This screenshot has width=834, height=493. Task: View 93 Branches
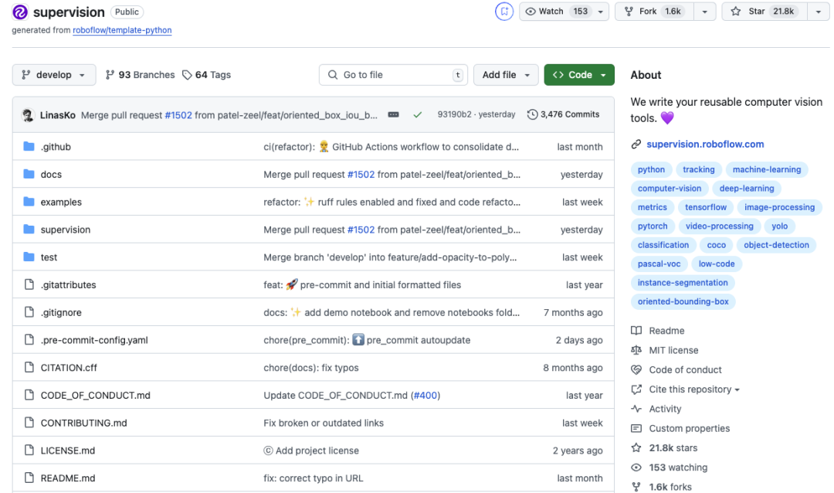tap(141, 75)
